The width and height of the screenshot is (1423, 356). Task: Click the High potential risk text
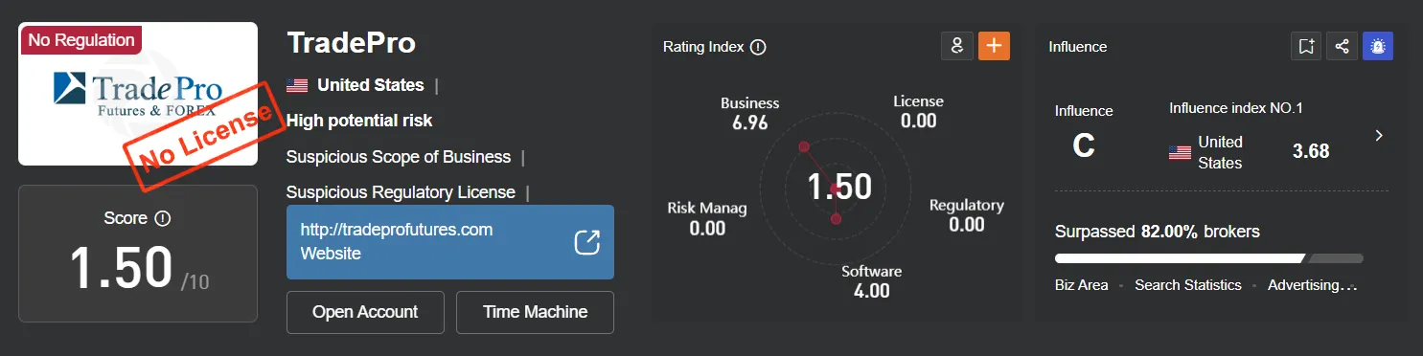tap(359, 121)
